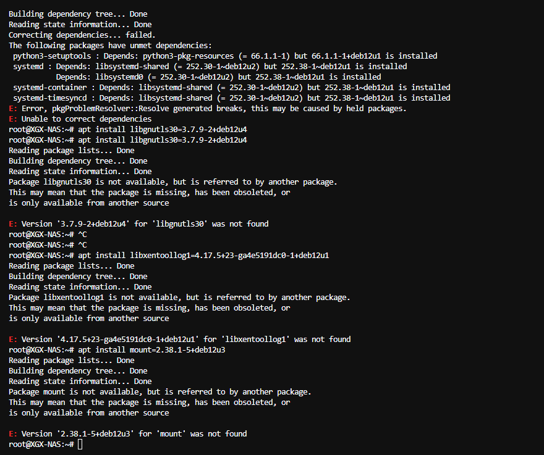Click the terminal cursor at the final prompt
This screenshot has height=455, width=544.
point(80,445)
